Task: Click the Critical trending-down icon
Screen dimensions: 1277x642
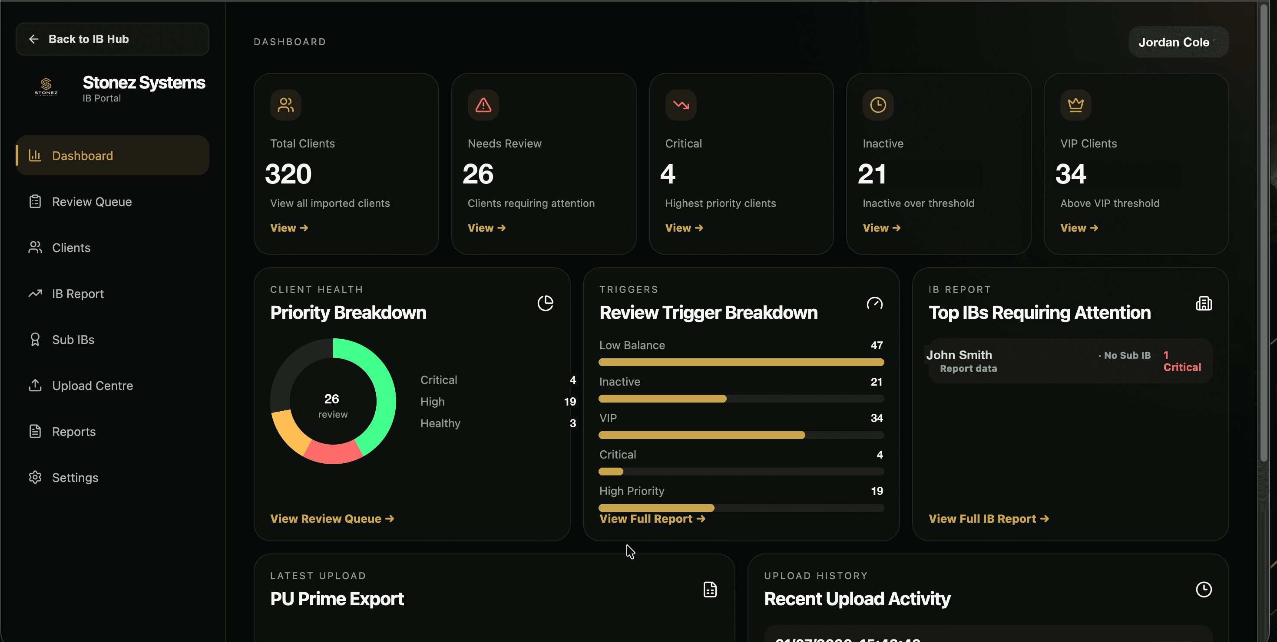Action: point(681,105)
